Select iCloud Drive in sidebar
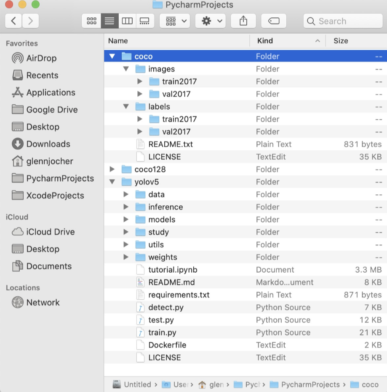Viewport: 387px width, 392px height. pos(50,232)
